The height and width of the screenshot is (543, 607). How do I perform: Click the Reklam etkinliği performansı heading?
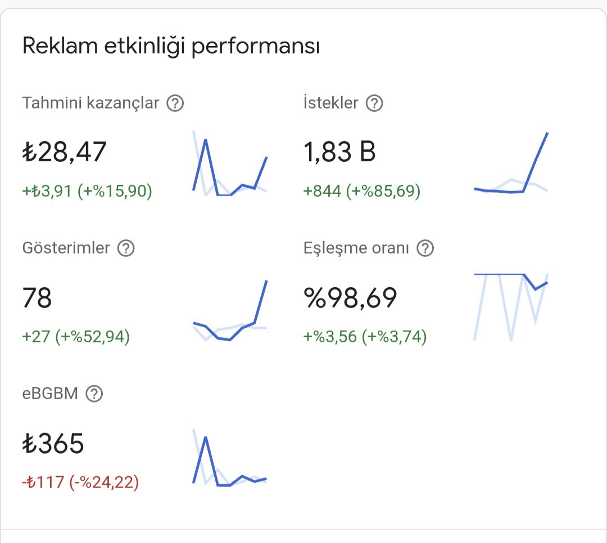pos(171,47)
